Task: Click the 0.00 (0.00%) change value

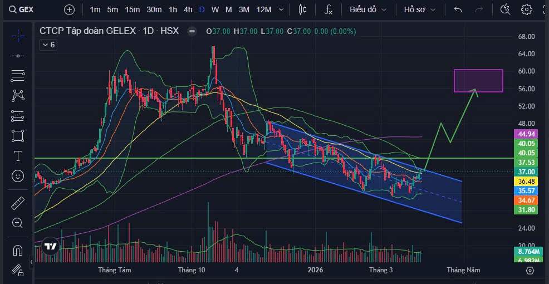Action: point(335,32)
